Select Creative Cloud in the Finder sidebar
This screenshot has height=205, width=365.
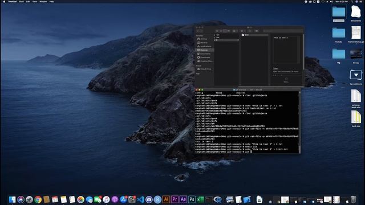205,61
